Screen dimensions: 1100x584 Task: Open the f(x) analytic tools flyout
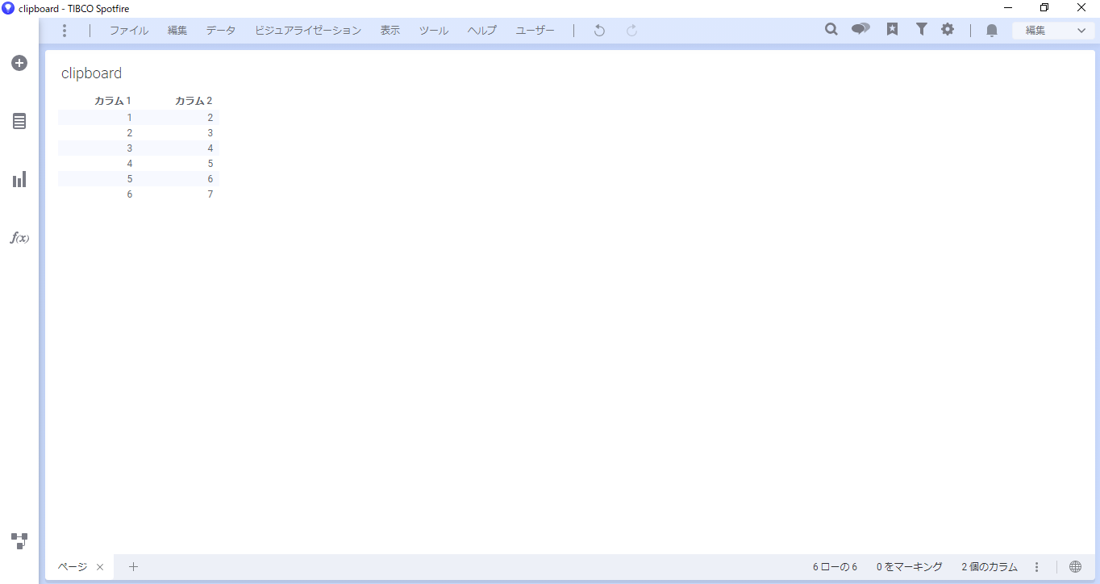tap(19, 238)
